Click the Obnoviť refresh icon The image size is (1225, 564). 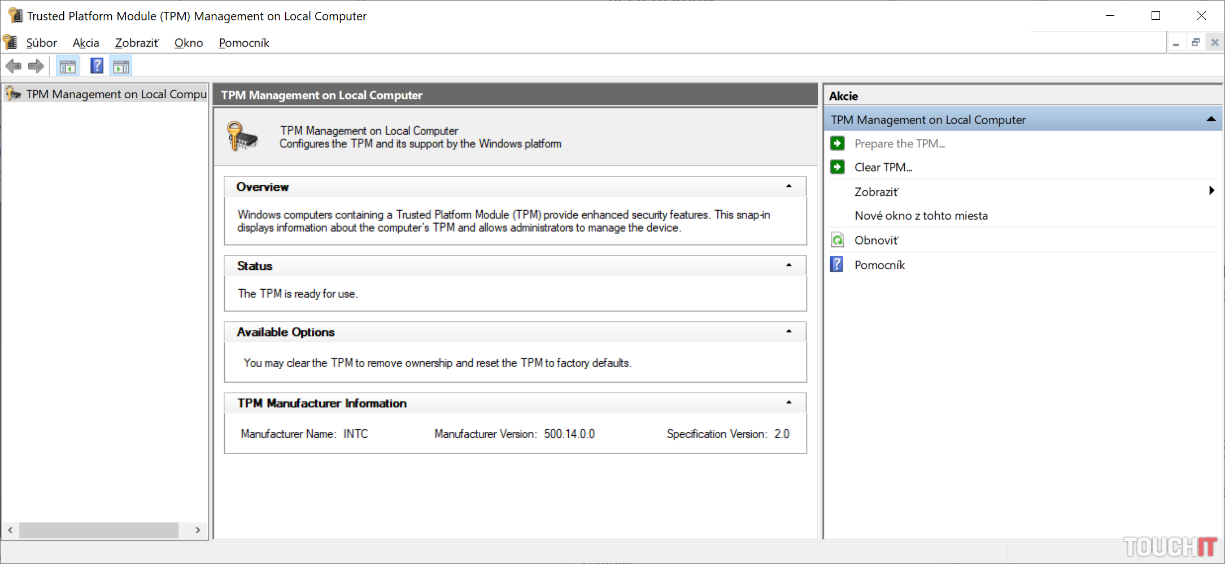[x=838, y=241]
